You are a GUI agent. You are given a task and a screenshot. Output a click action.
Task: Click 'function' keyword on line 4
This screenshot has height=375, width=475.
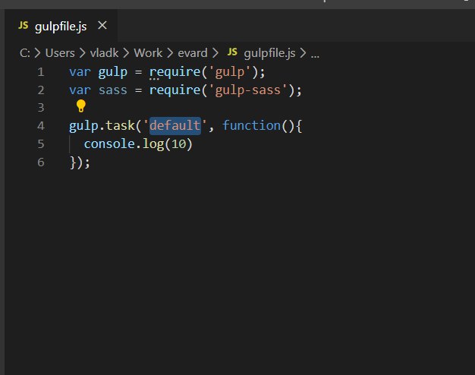(251, 125)
